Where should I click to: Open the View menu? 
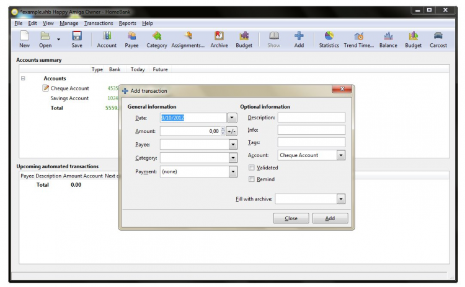pos(48,23)
